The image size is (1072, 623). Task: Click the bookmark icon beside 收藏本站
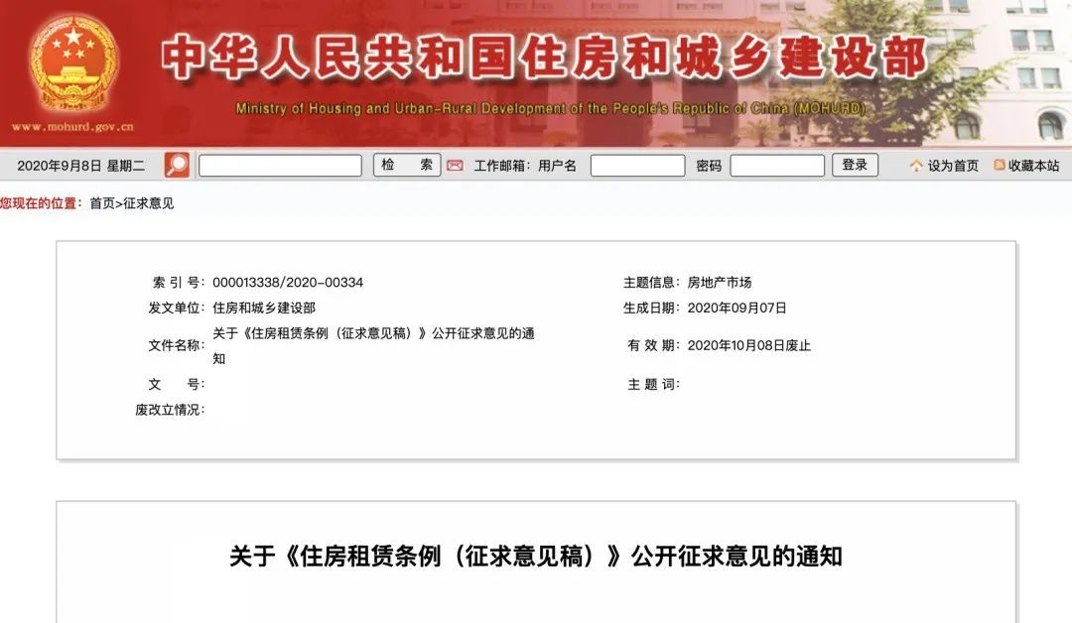[999, 165]
